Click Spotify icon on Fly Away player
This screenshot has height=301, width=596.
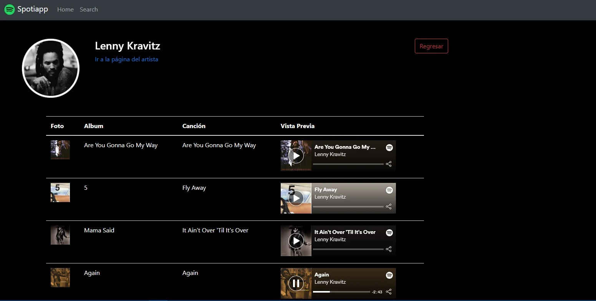(x=389, y=190)
